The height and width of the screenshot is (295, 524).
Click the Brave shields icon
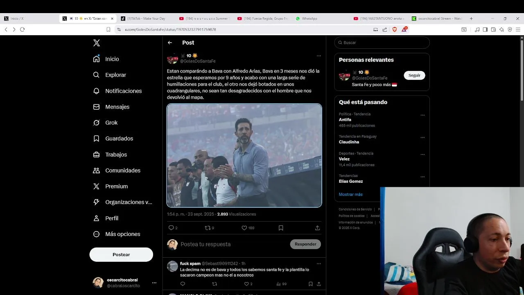[395, 29]
